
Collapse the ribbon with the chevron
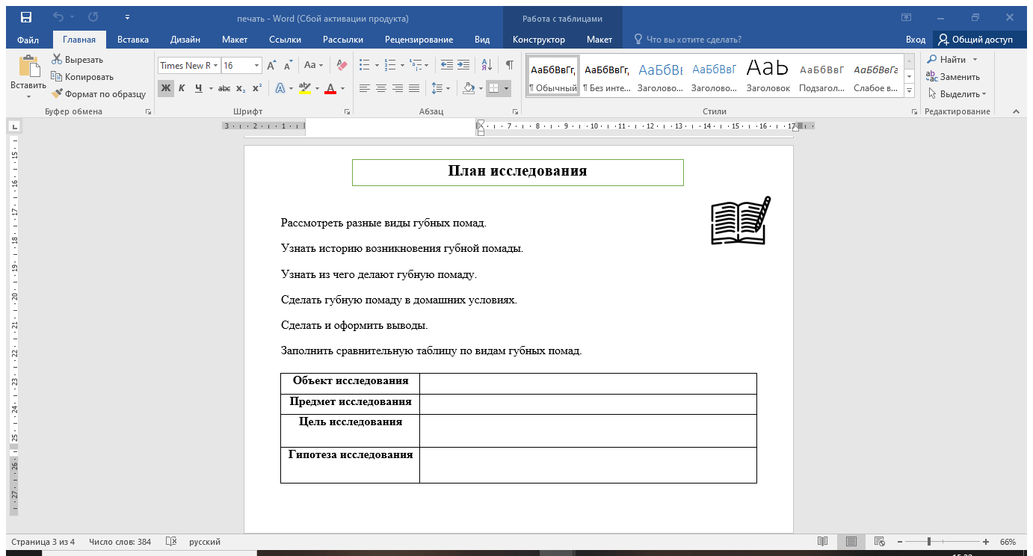pos(1016,111)
